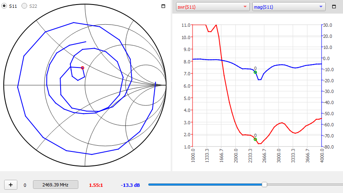Click the 11.0 SWR axis label
343x193 pixels.
tap(186, 25)
